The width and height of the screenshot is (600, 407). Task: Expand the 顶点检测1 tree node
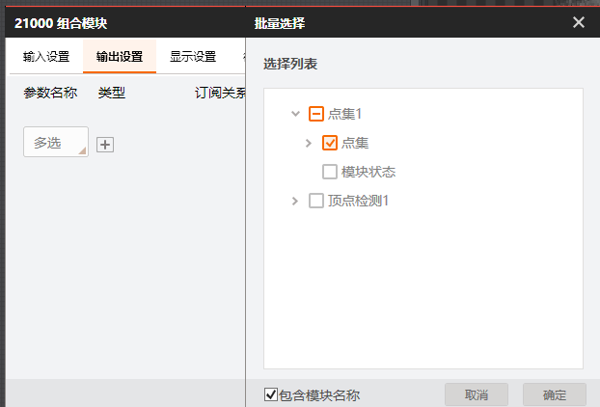tap(295, 201)
